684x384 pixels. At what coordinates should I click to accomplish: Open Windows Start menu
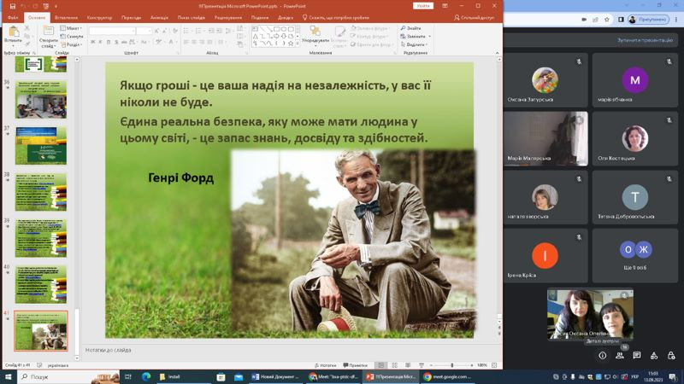(9, 376)
